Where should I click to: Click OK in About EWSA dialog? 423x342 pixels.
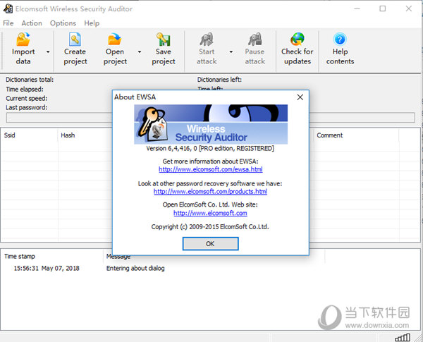coord(210,244)
